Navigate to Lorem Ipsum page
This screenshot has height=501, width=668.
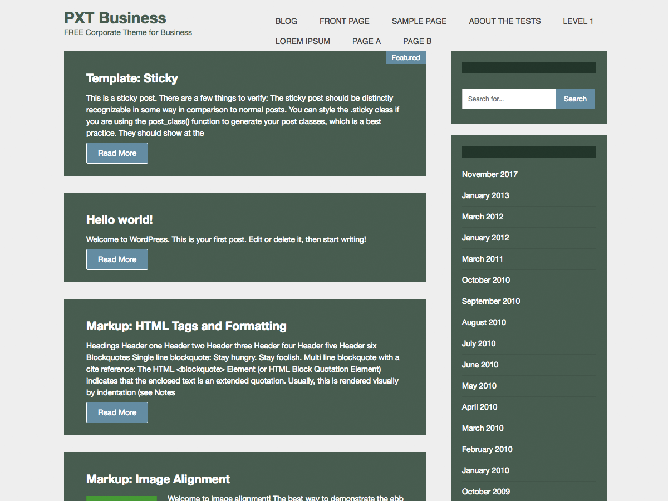[x=302, y=41]
